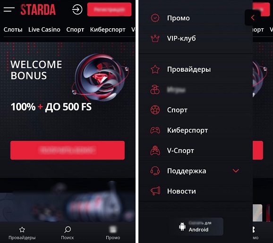Click the login arrow icon
Viewport: 273px width, 243px height.
click(x=77, y=9)
